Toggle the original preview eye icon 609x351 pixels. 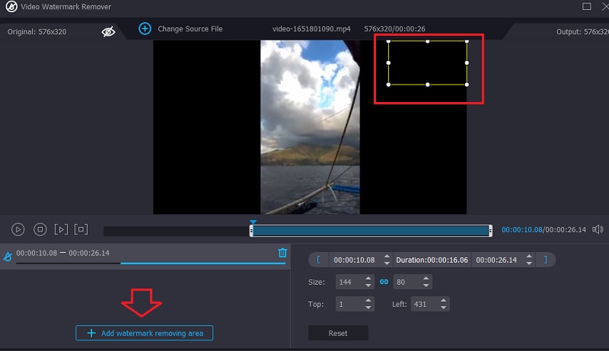click(x=108, y=31)
